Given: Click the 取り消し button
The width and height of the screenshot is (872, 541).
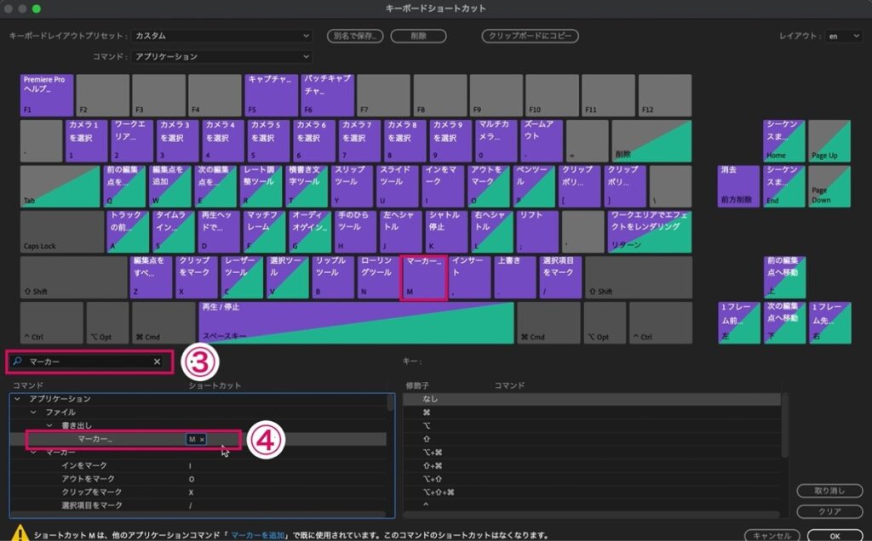Looking at the screenshot, I should pos(829,491).
